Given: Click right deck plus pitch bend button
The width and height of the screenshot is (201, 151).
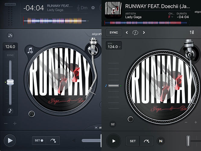Looking at the screenshot, I should [196, 122].
